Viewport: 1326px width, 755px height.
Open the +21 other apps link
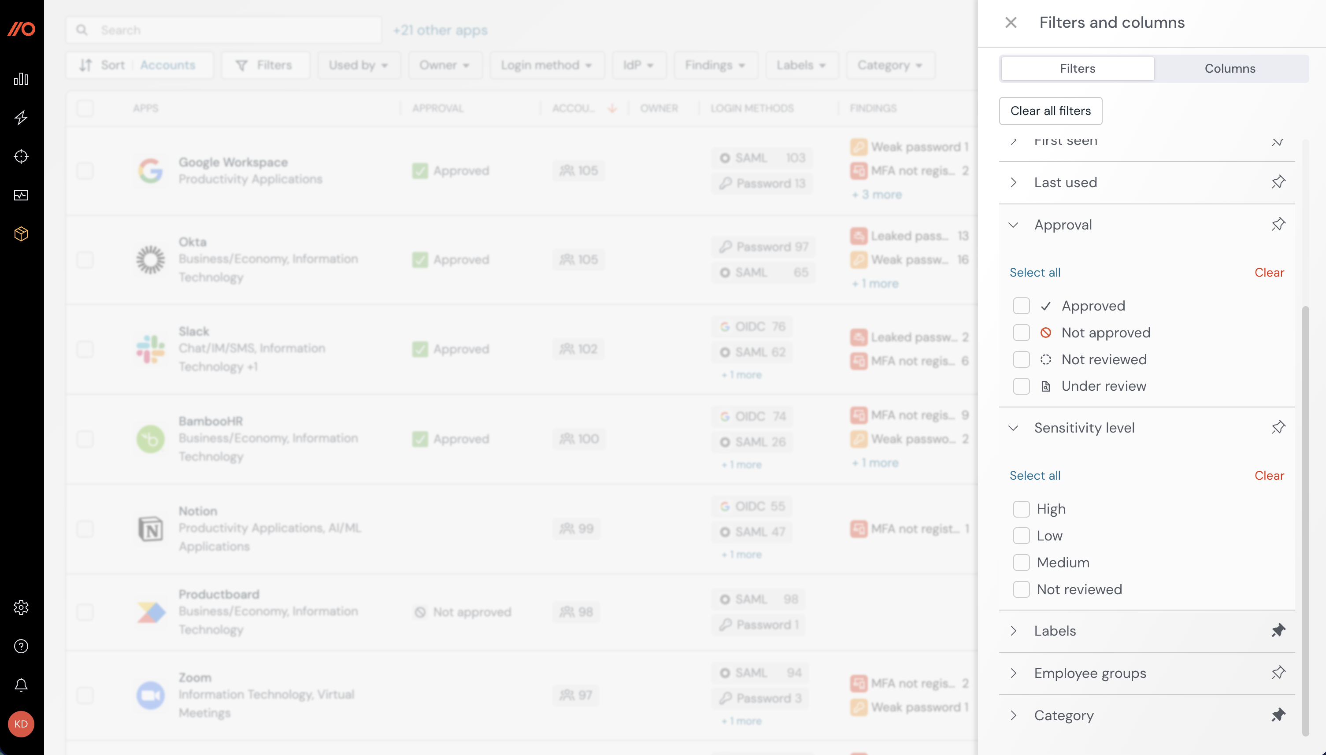click(440, 30)
